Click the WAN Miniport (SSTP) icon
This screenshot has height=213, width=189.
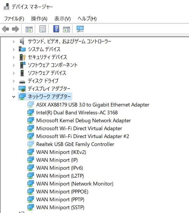[x=30, y=207]
